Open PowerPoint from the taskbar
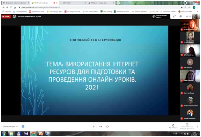201x137 pixels. pyautogui.click(x=40, y=134)
